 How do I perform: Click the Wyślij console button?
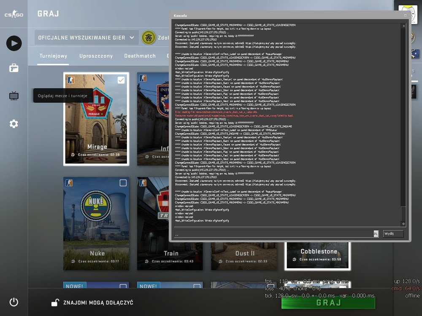coord(393,233)
